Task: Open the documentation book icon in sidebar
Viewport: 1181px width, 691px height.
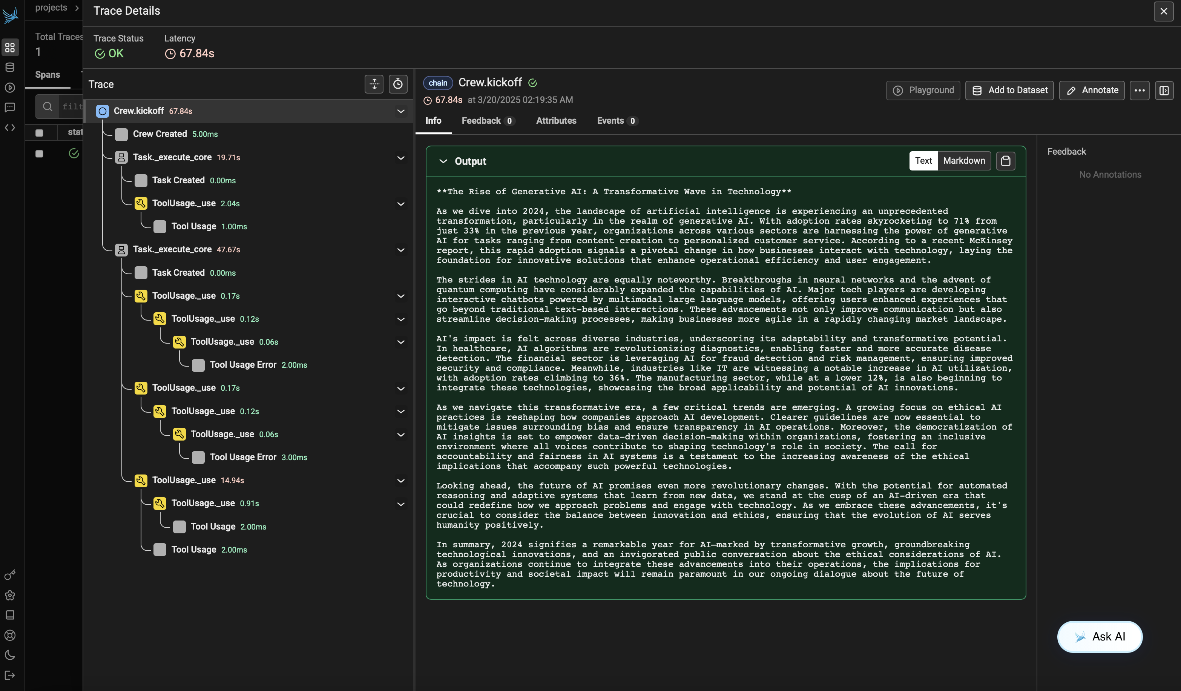Action: pos(10,615)
